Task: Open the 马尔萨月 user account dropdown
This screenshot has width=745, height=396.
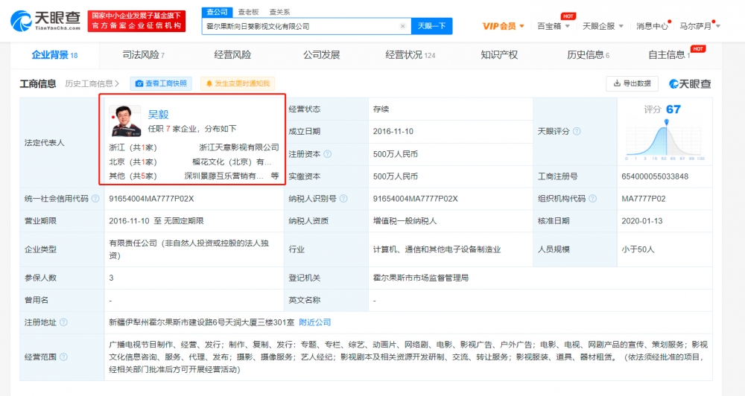Action: (700, 26)
